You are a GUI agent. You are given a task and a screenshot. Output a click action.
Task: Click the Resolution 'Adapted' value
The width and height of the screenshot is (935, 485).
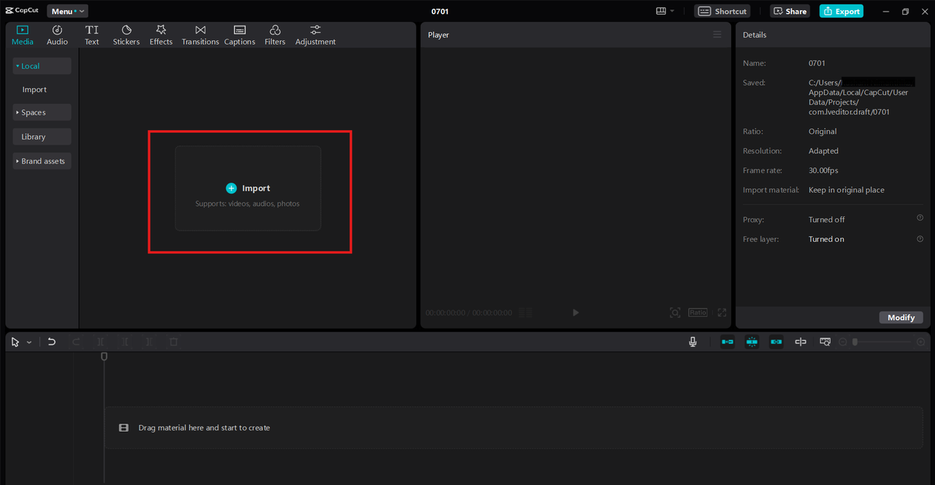823,151
